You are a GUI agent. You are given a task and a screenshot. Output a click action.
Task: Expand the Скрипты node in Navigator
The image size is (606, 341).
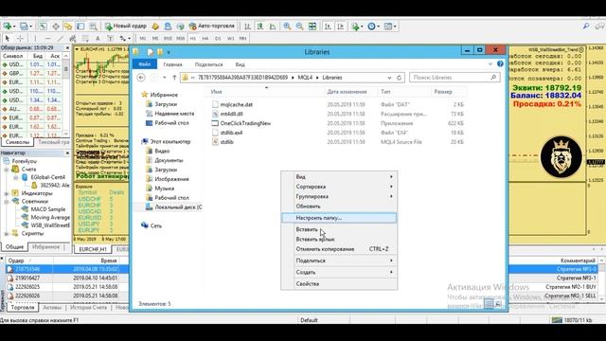(7, 234)
